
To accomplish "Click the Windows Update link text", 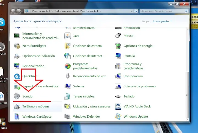I will point(136,117).
